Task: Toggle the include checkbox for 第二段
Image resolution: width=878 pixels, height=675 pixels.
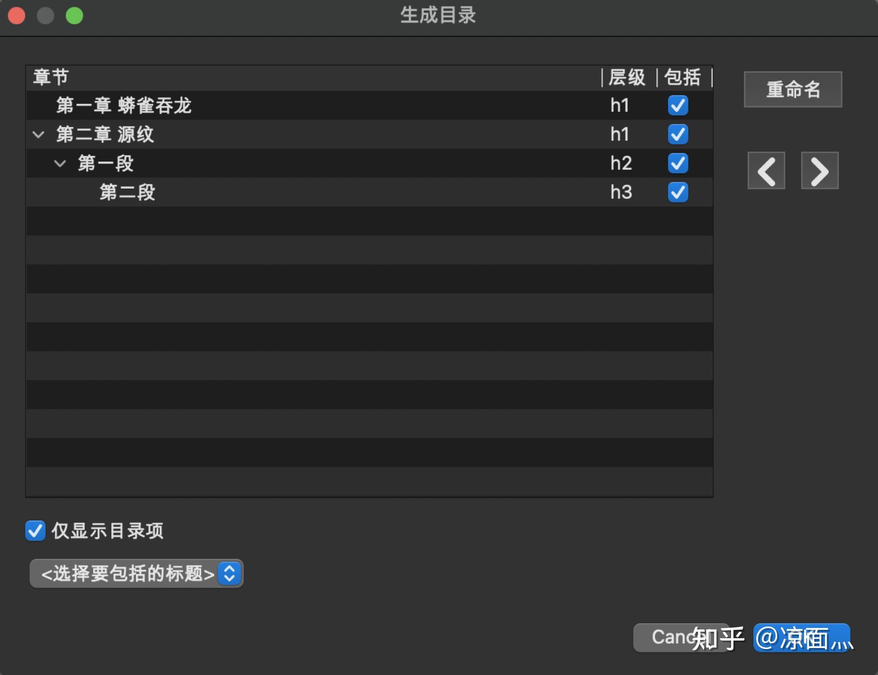Action: click(x=678, y=192)
